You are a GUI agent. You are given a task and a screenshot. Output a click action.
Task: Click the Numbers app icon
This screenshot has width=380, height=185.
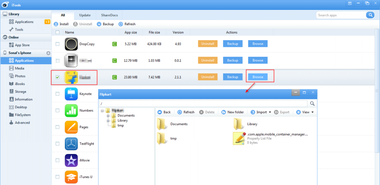(x=71, y=110)
